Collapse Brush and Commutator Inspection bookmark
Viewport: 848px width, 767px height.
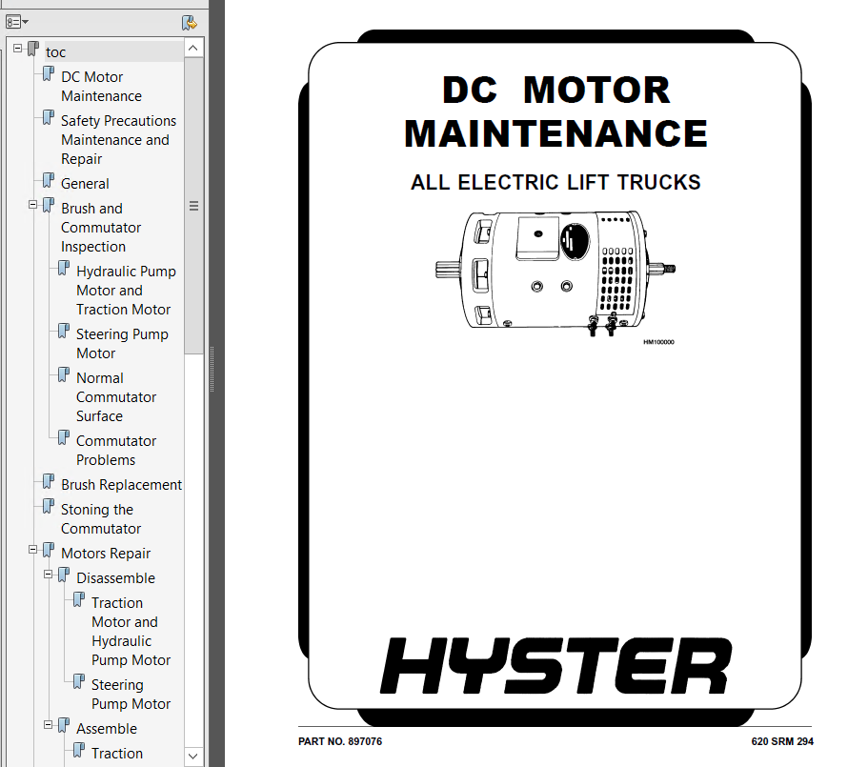[x=33, y=205]
